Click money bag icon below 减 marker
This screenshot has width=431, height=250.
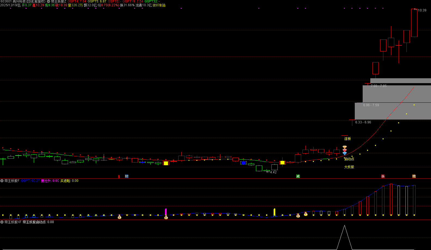click(x=298, y=215)
